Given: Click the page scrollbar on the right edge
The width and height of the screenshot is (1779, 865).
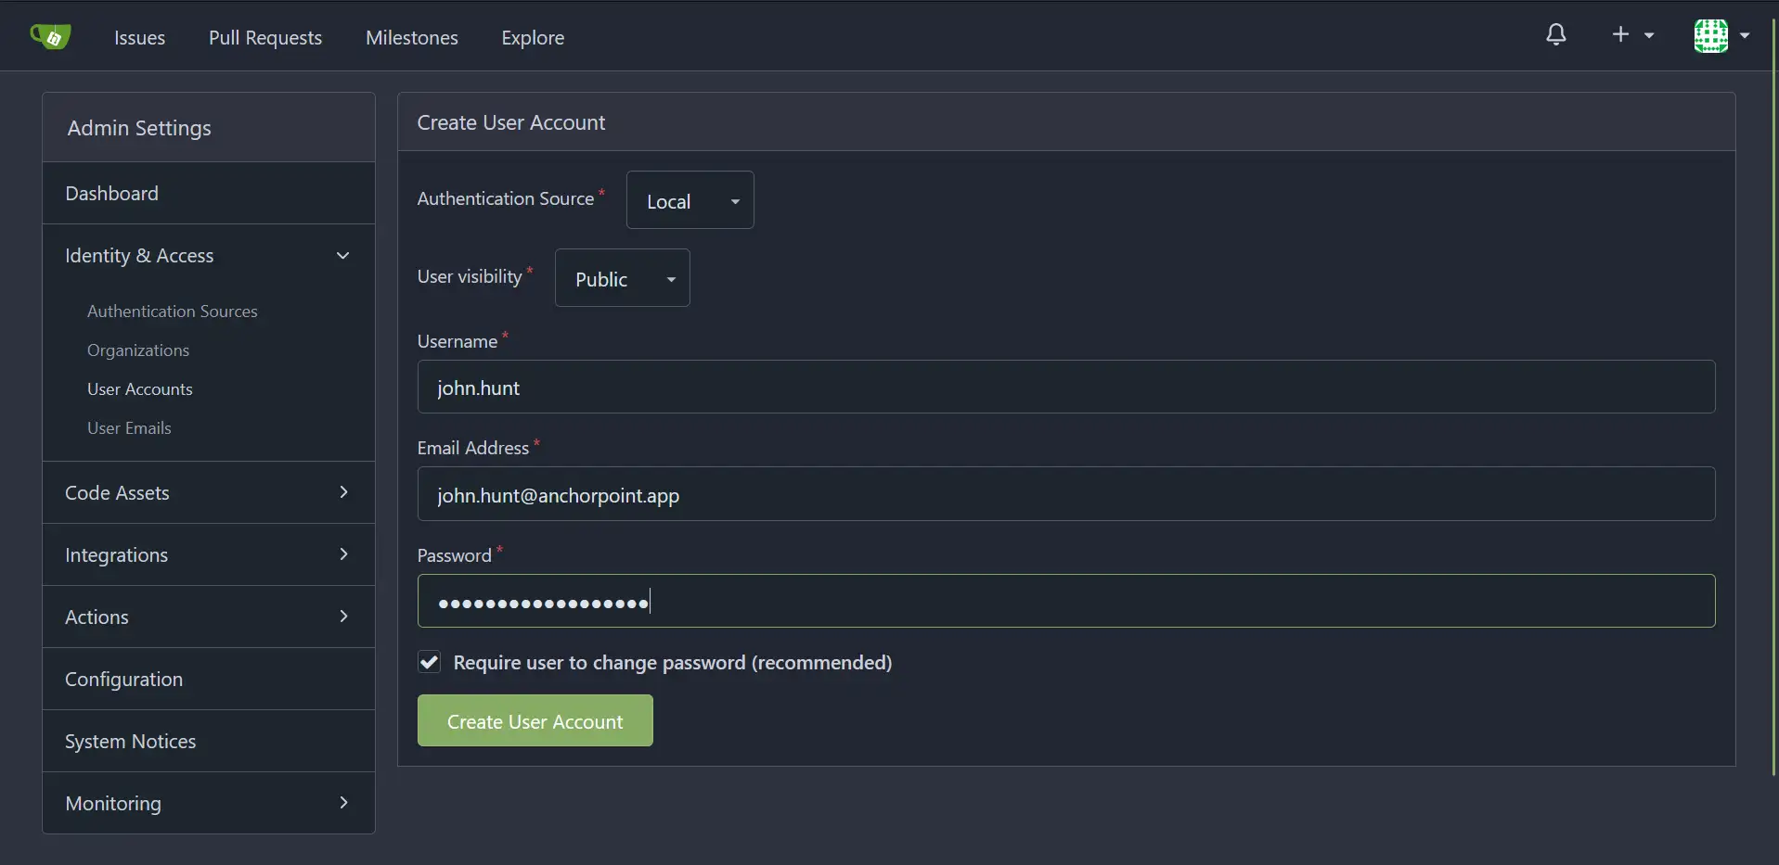Looking at the screenshot, I should (1773, 399).
